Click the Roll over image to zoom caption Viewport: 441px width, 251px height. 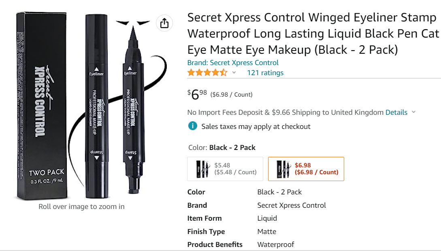pyautogui.click(x=81, y=207)
